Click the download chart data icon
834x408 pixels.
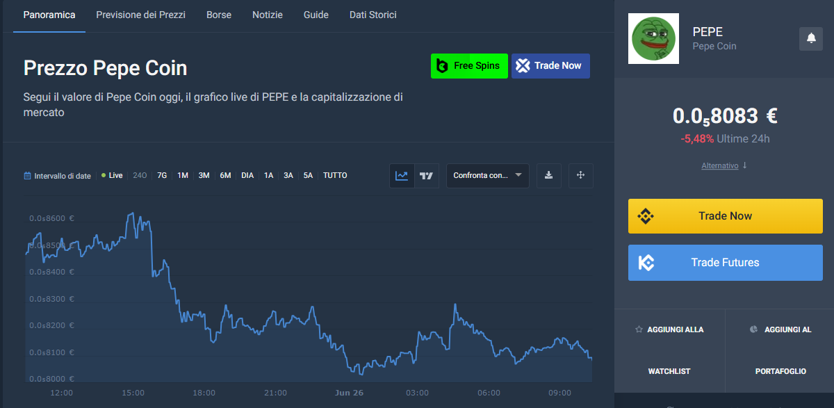tap(548, 175)
